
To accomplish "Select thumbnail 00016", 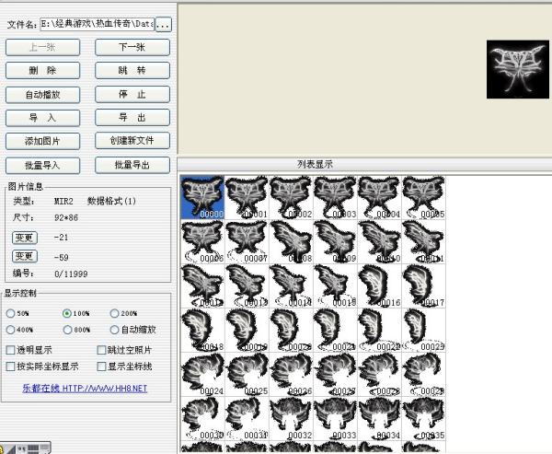I will [379, 285].
